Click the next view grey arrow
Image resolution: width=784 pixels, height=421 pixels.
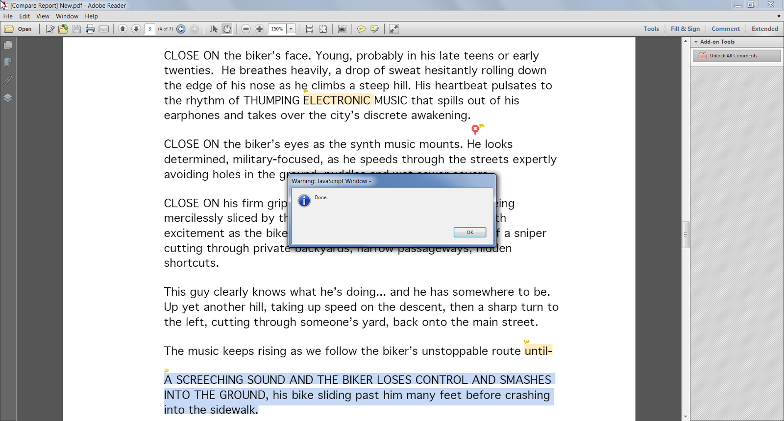click(195, 29)
